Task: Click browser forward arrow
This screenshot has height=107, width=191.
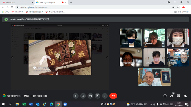Action: (x=7, y=7)
